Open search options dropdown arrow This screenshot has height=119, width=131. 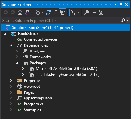pos(128,20)
